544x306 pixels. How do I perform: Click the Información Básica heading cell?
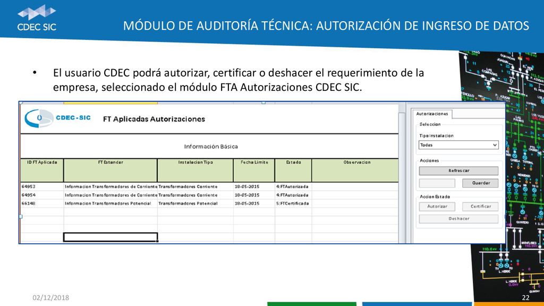coord(210,147)
